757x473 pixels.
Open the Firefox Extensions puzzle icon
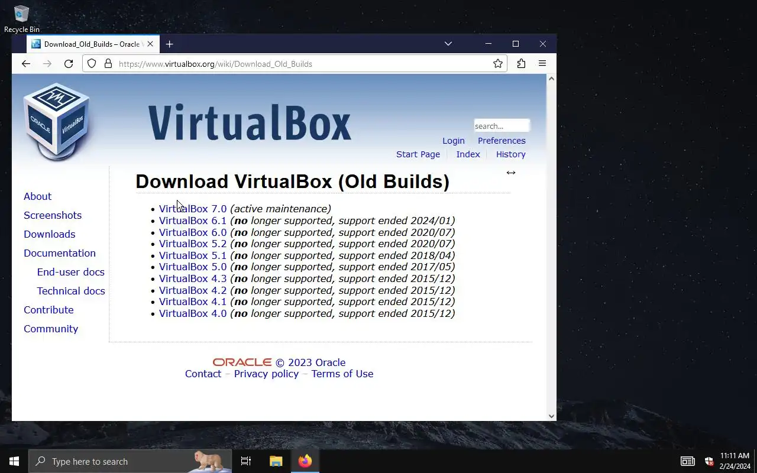(x=521, y=64)
